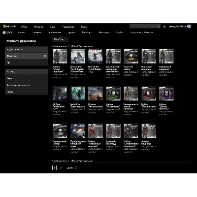Open the Мои игры navigation tab
197x197 pixels.
[104, 33]
